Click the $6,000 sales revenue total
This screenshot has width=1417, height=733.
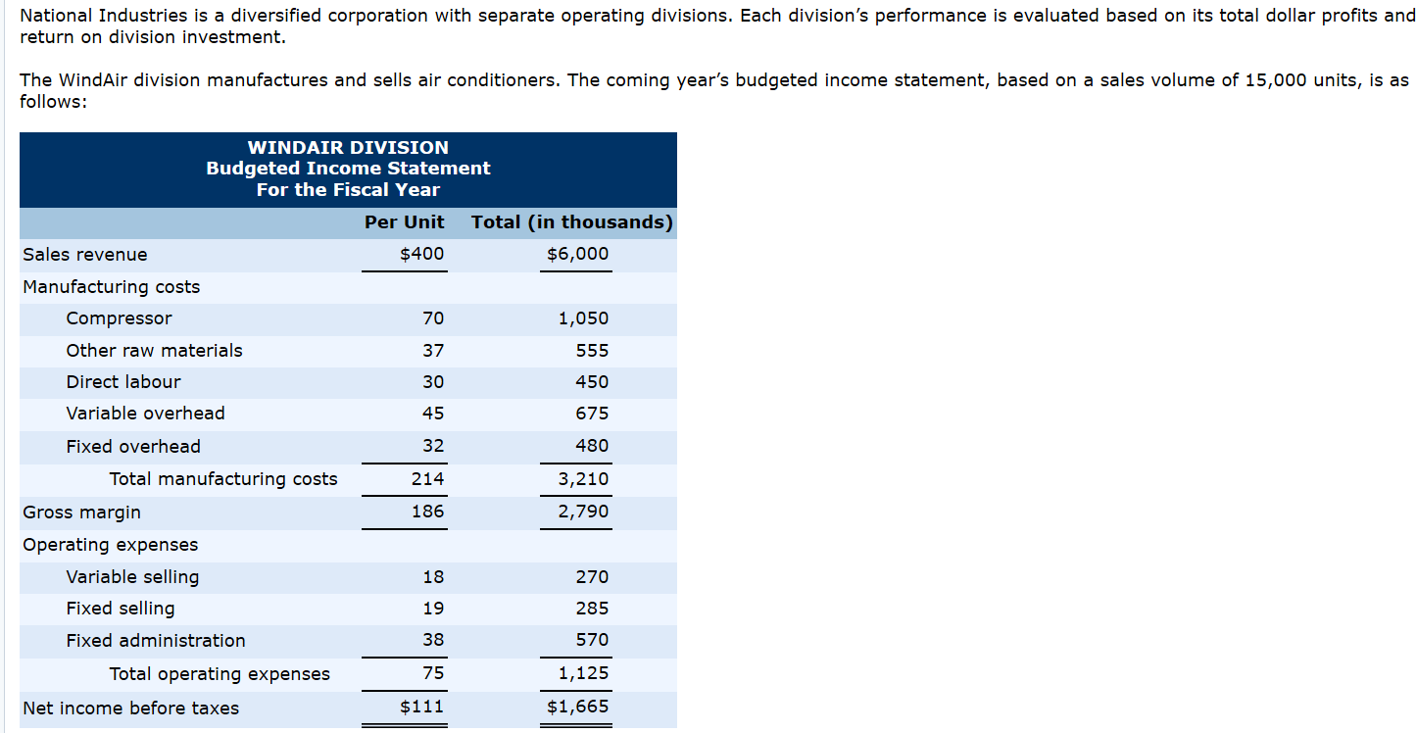click(578, 255)
